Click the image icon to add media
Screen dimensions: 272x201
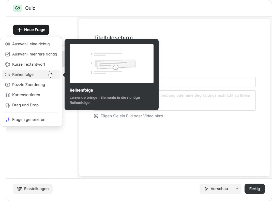[x=96, y=116]
